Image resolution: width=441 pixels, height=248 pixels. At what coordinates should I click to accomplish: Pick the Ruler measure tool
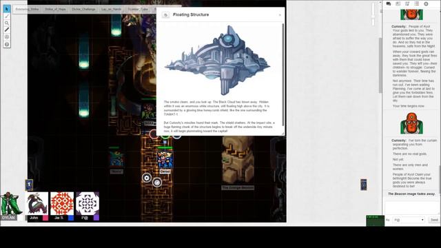point(7,30)
